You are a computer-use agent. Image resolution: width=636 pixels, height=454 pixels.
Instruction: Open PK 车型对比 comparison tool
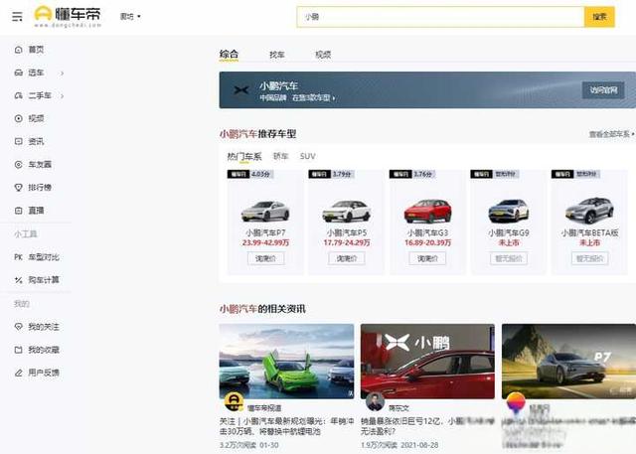click(37, 257)
